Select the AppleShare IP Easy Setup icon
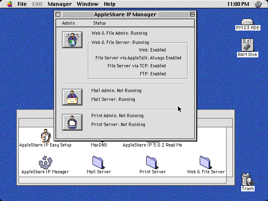 [46, 135]
